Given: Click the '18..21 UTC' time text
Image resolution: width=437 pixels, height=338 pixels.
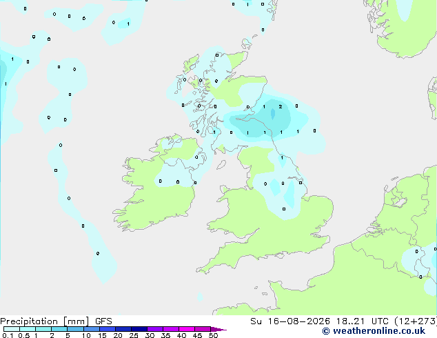Looking at the screenshot, I should coord(362,321).
